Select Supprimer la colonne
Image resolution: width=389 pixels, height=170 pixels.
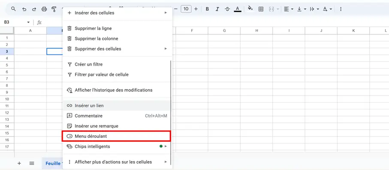[x=117, y=39]
